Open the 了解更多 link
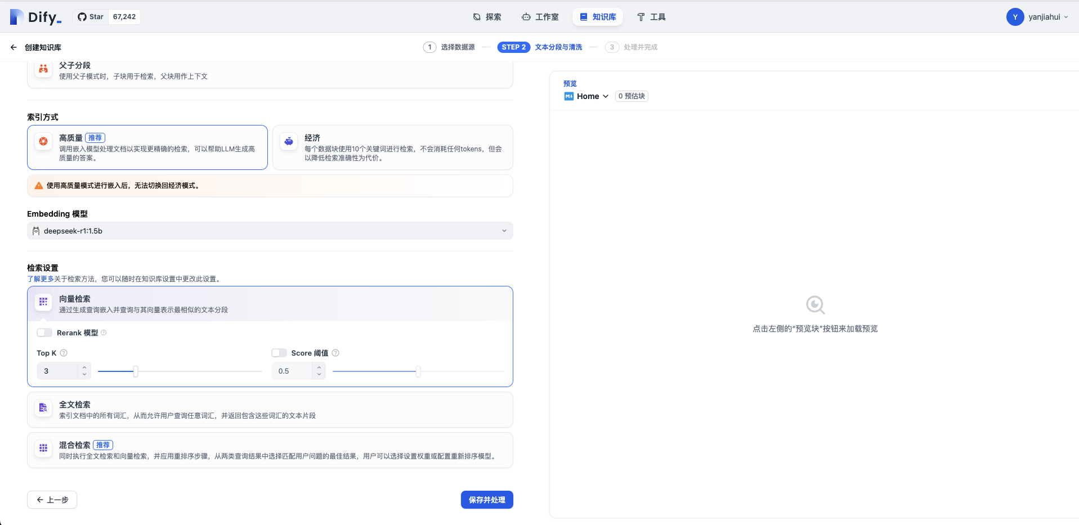 [41, 279]
